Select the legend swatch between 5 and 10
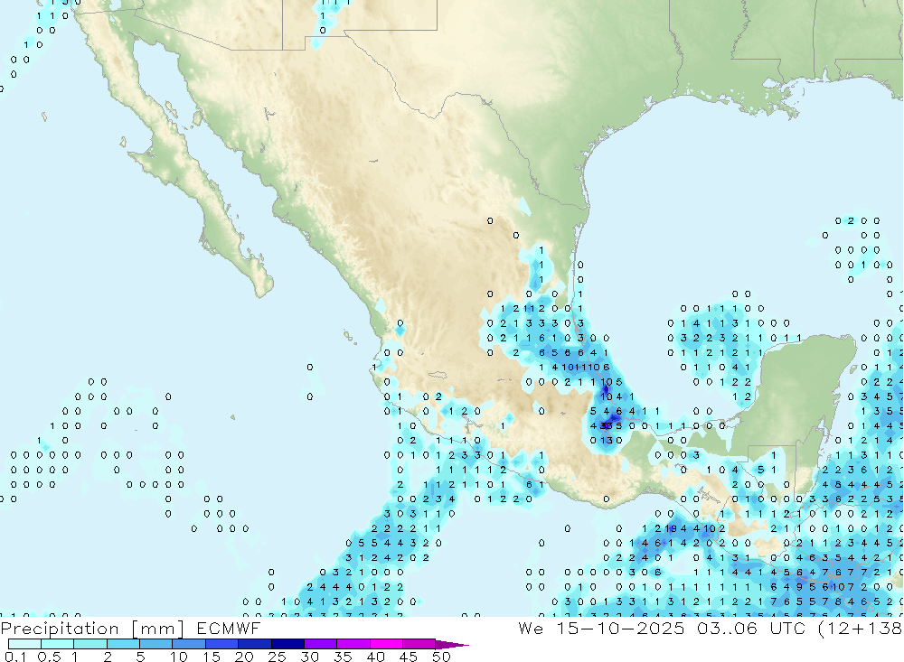The height and width of the screenshot is (662, 904). [x=155, y=644]
